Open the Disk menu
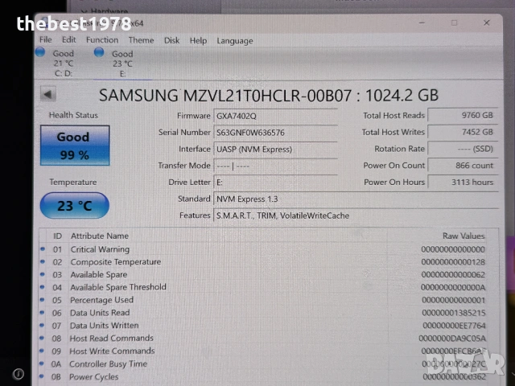The image size is (515, 386). coord(171,41)
